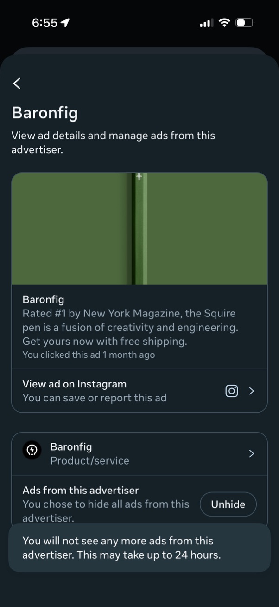279x607 pixels.
Task: Toggle ad visibility for Baronfig advertiser
Action: click(228, 504)
